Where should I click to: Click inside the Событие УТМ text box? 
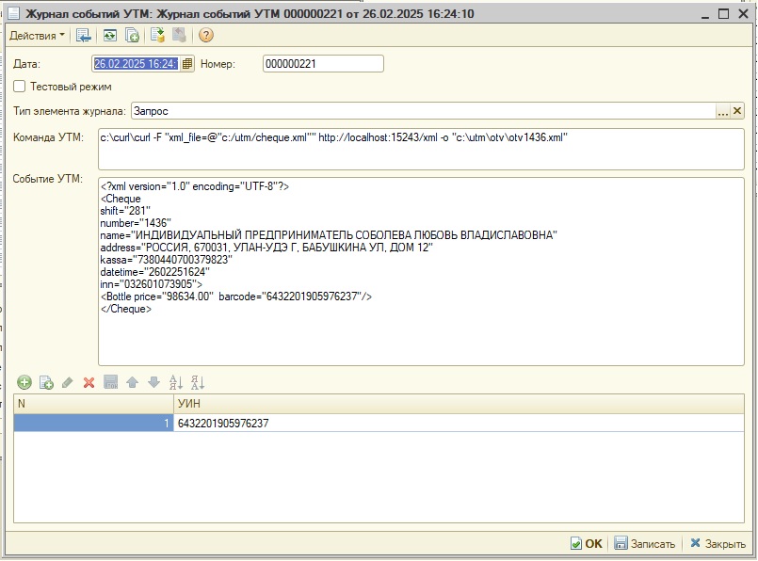pos(421,272)
